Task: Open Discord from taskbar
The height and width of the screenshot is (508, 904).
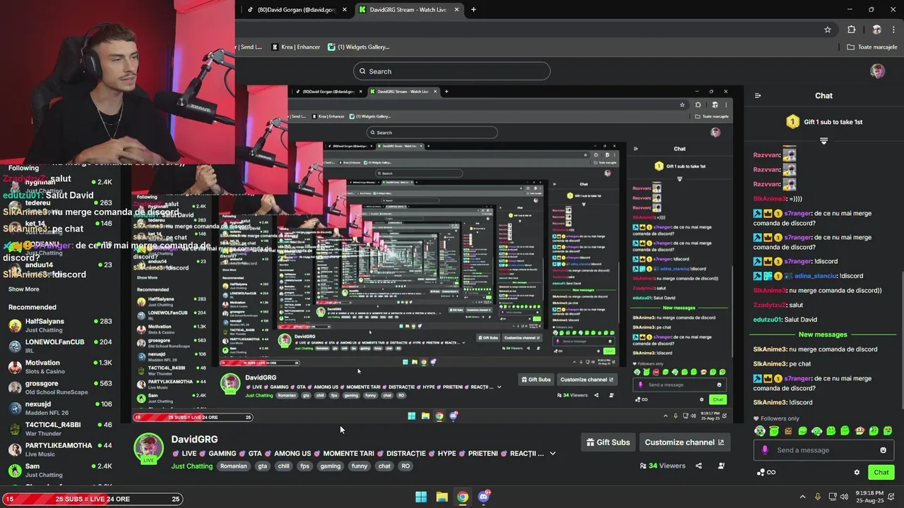Action: click(x=484, y=497)
